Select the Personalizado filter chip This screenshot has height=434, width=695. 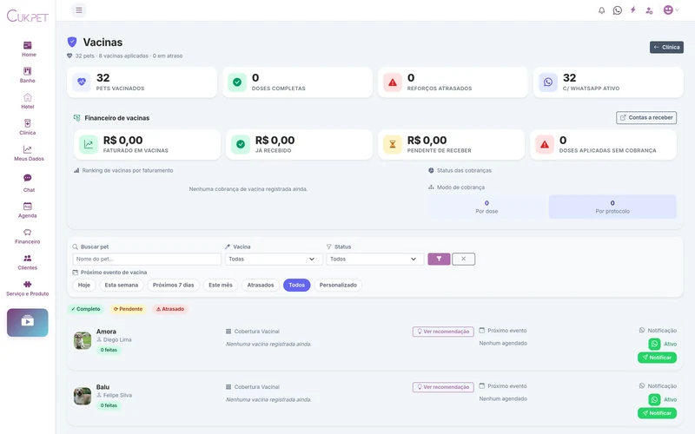pyautogui.click(x=338, y=285)
